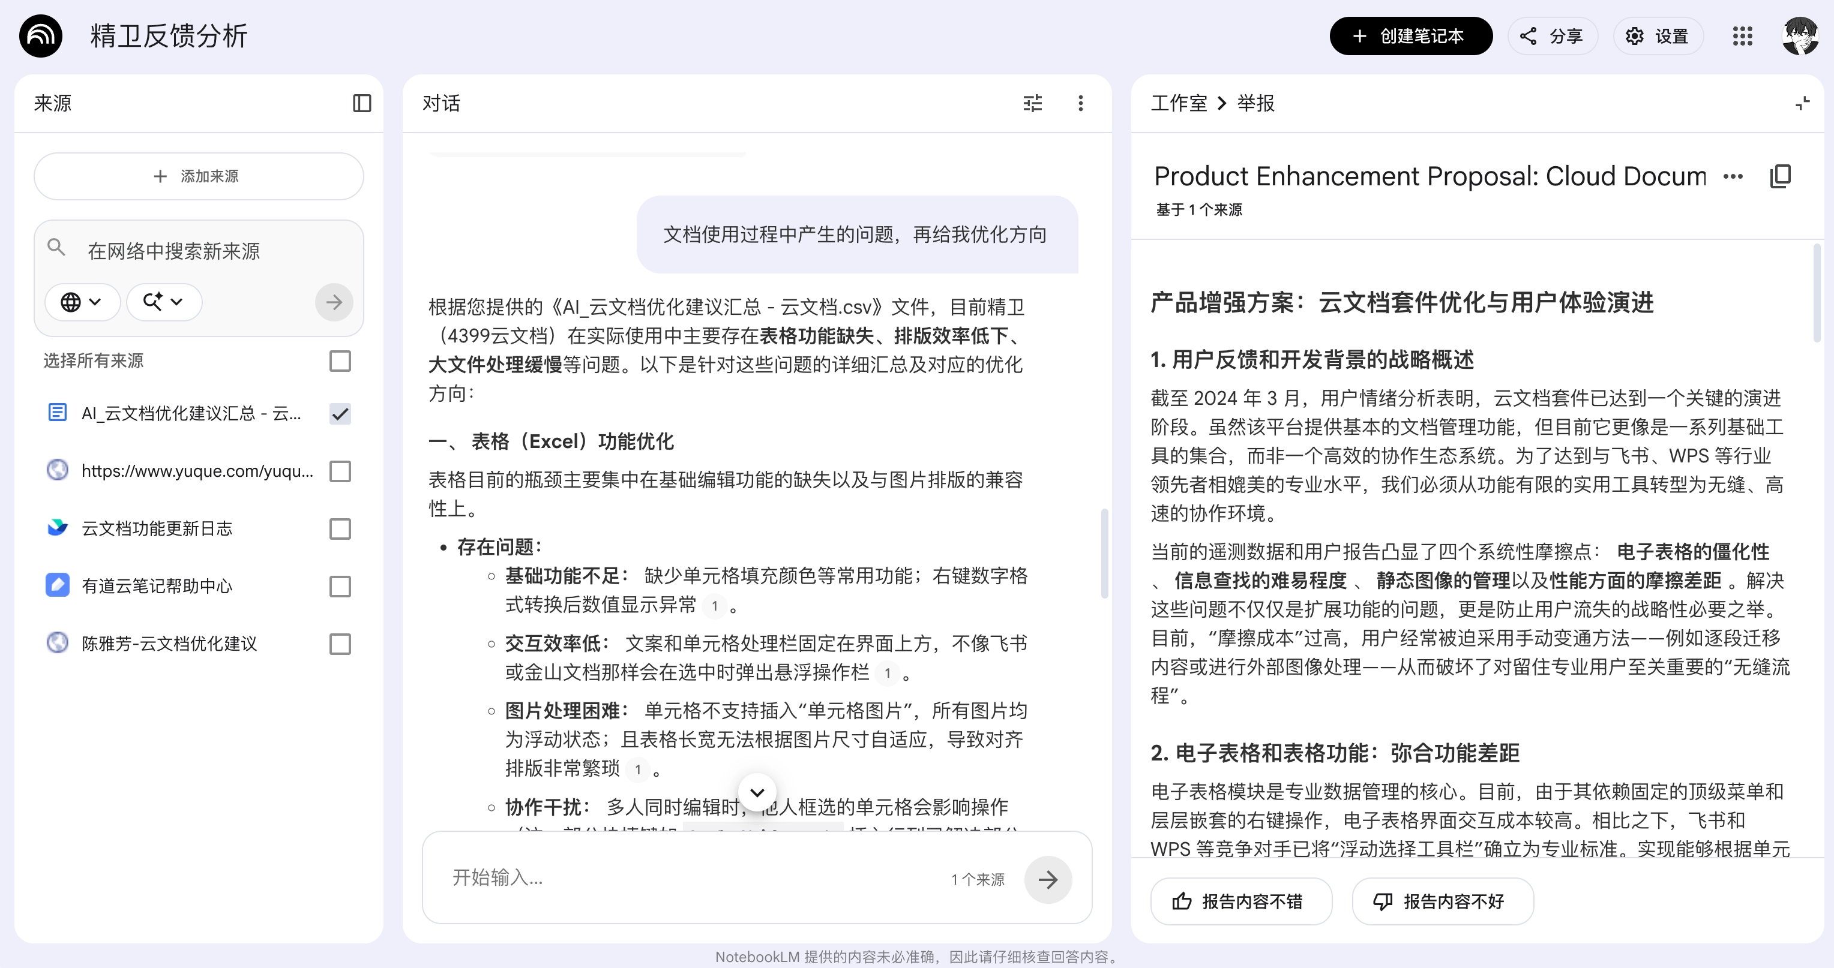Viewport: 1834px width, 968px height.
Task: Toggle 选择所有来源 checkbox
Action: [340, 361]
